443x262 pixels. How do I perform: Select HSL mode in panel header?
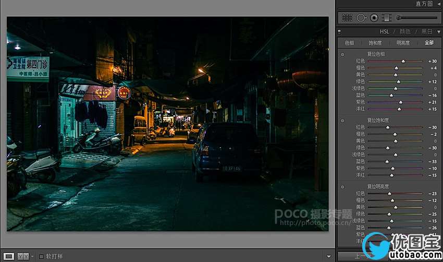tap(384, 32)
